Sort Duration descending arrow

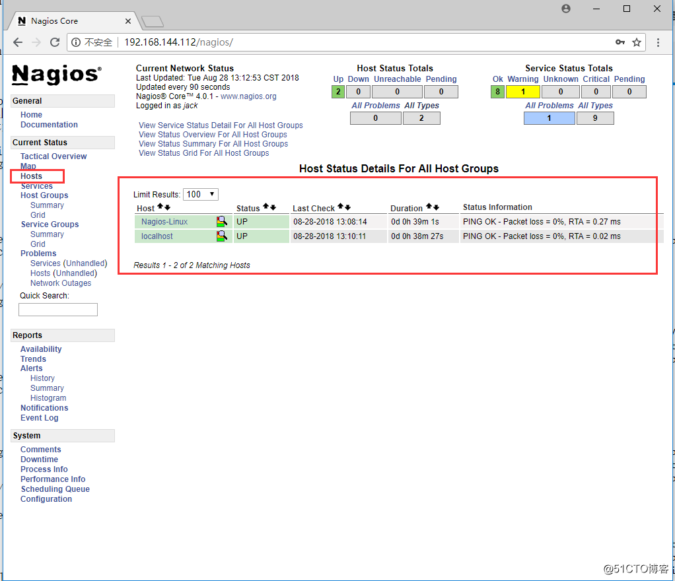[x=436, y=207]
